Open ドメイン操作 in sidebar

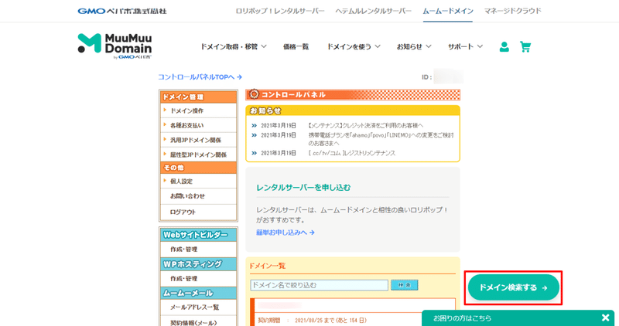pos(198,111)
